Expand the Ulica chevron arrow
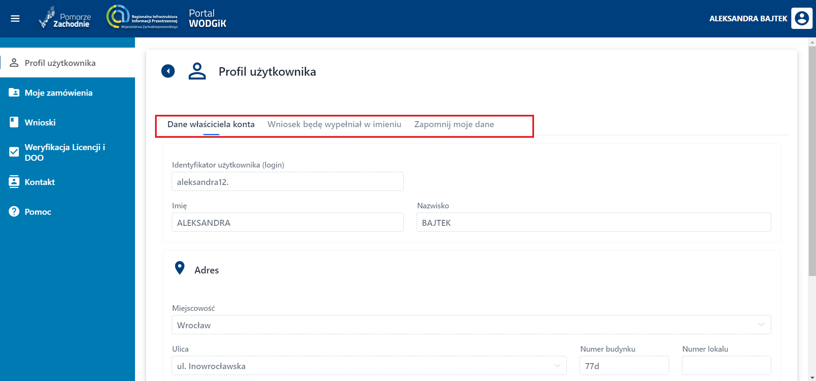This screenshot has height=381, width=816. pyautogui.click(x=557, y=366)
